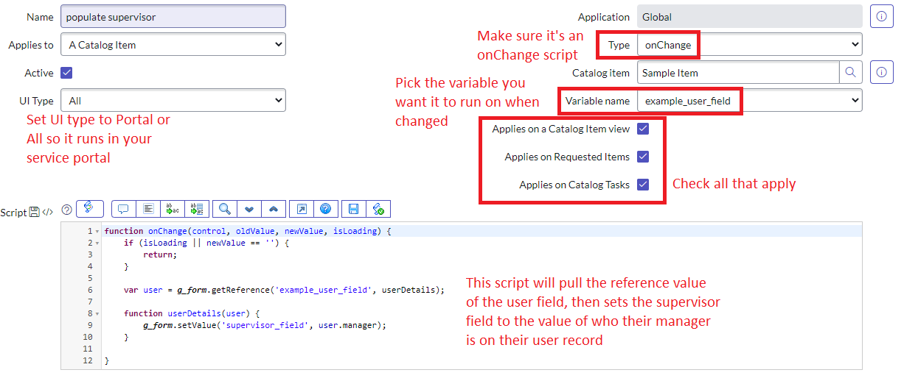Toggle comment on selected script lines
904x381 pixels.
tap(124, 209)
